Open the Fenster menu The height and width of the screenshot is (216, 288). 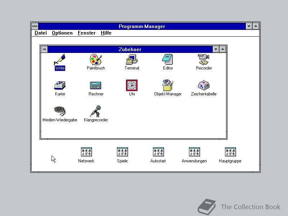tap(87, 33)
